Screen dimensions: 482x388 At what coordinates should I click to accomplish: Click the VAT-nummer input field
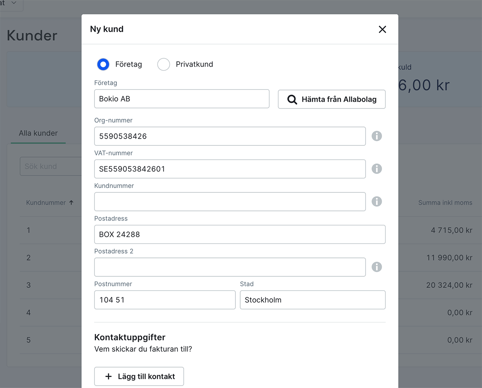coord(230,169)
